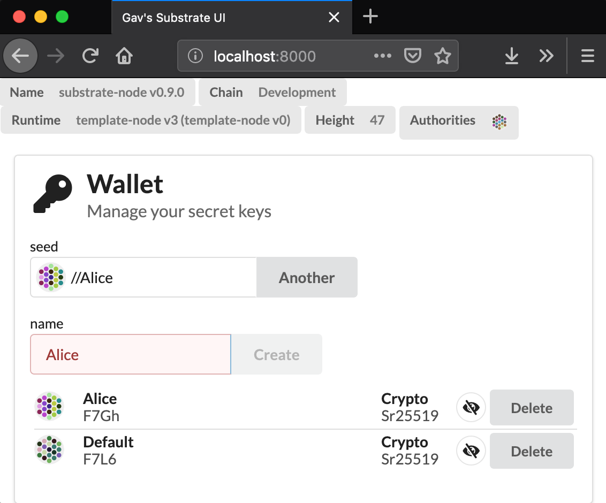The height and width of the screenshot is (503, 606).
Task: Show site information icon in address bar
Action: tap(195, 56)
